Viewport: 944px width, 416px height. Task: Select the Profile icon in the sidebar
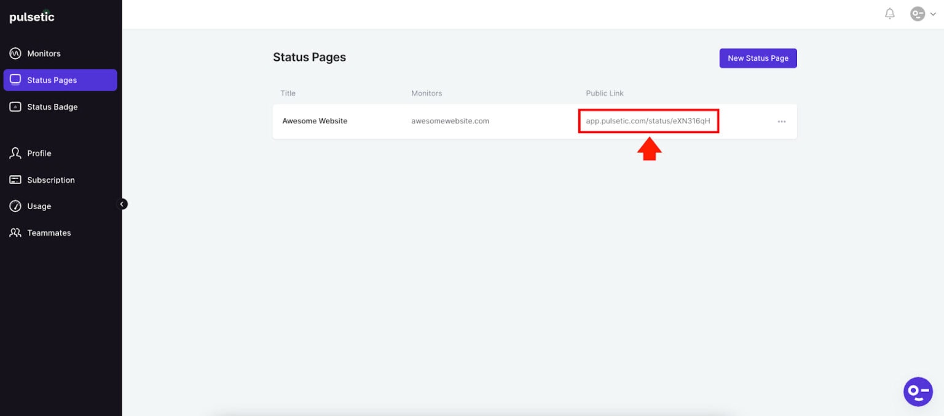(15, 153)
